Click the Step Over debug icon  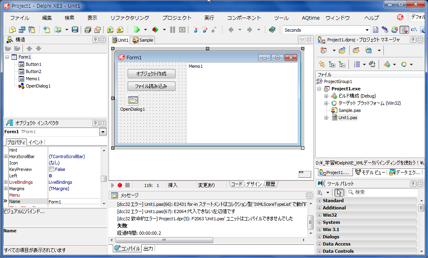[205, 29]
